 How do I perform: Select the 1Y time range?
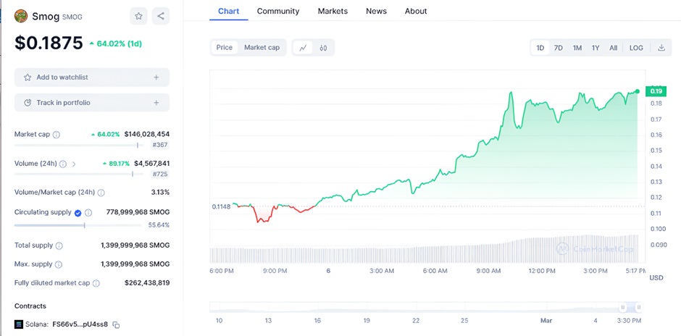coord(596,48)
